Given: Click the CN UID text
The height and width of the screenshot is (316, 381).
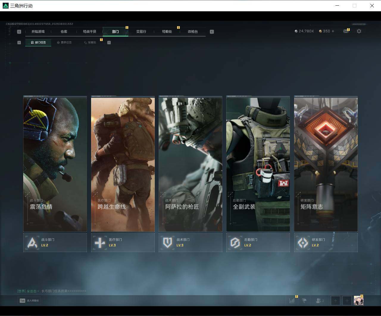Looking at the screenshot, I should tap(40, 24).
